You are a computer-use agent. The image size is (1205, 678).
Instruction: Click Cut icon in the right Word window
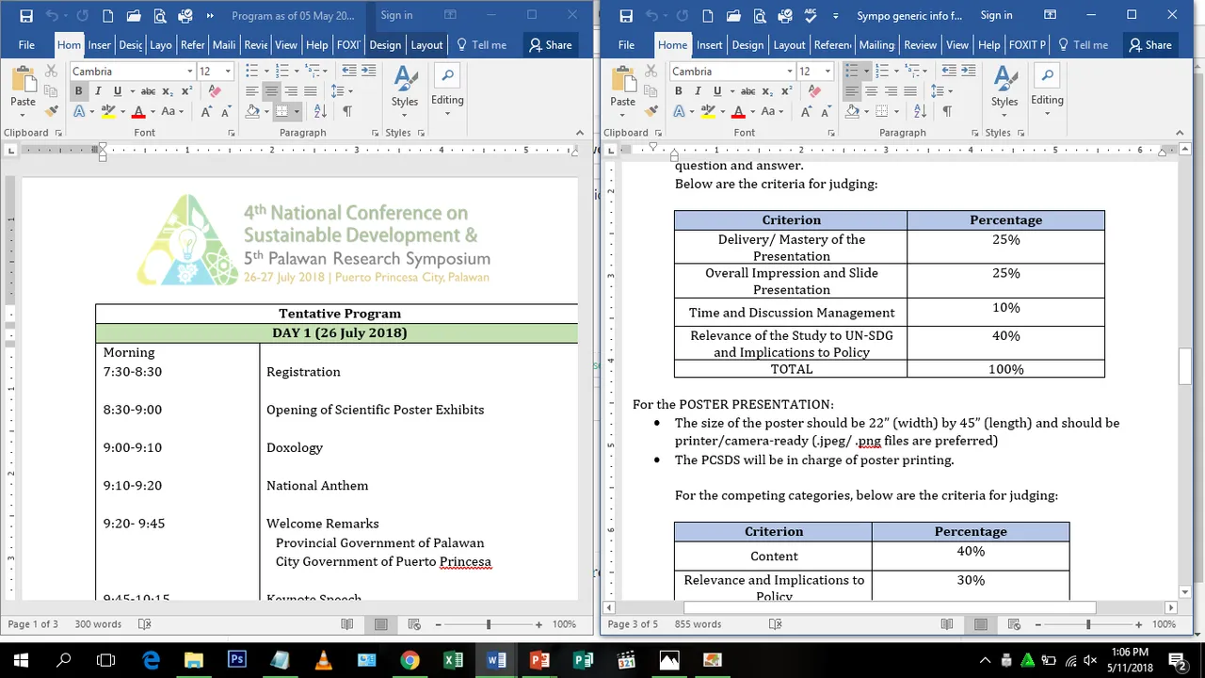click(x=651, y=72)
